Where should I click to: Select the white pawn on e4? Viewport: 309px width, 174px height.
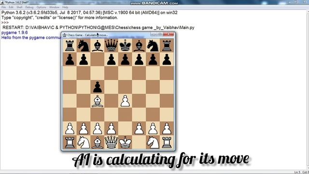click(125, 101)
